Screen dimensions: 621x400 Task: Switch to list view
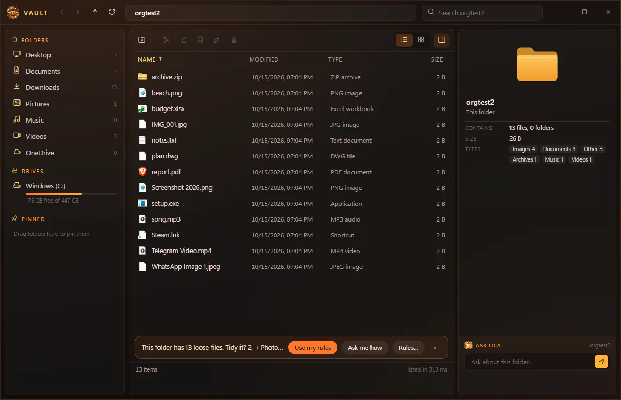(x=404, y=39)
